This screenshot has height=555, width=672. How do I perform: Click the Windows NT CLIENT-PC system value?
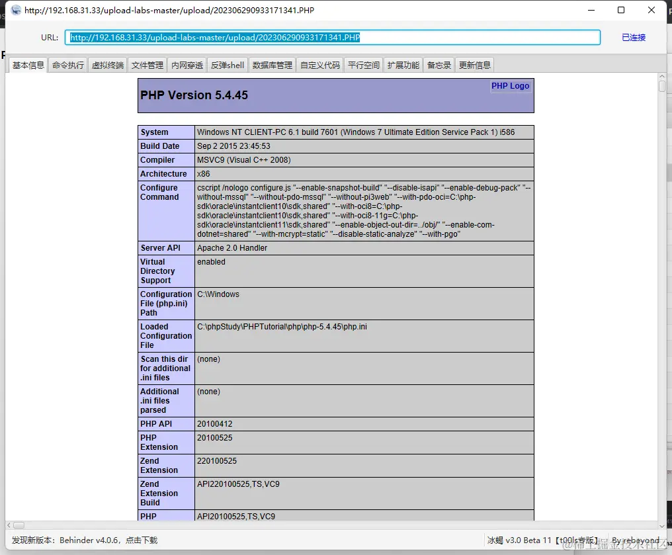tap(356, 132)
